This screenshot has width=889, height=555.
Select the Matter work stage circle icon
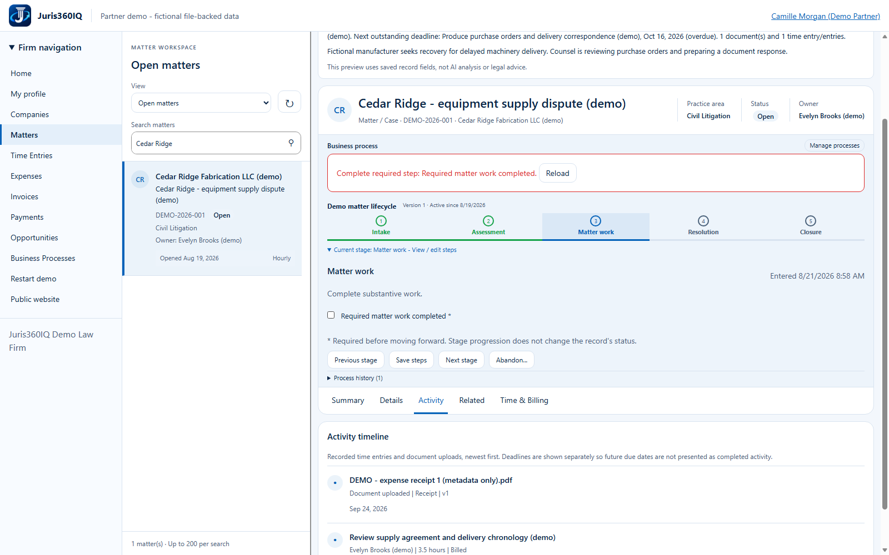tap(596, 221)
